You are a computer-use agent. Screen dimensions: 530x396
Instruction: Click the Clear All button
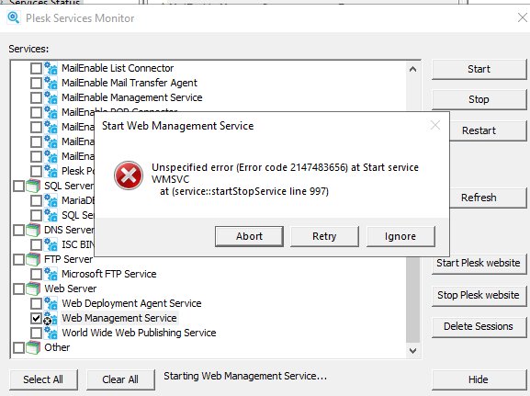(x=120, y=379)
